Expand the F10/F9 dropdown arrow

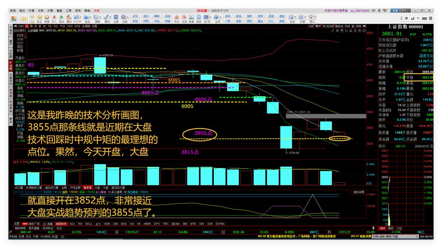pyautogui.click(x=80, y=17)
